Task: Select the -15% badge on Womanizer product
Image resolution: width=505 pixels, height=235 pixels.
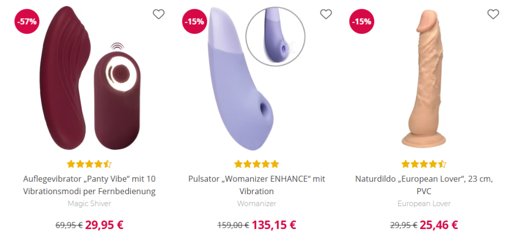Action: pos(194,22)
